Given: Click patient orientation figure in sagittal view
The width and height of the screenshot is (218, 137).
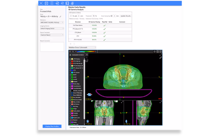Looking at the screenshot, I should (126, 121).
